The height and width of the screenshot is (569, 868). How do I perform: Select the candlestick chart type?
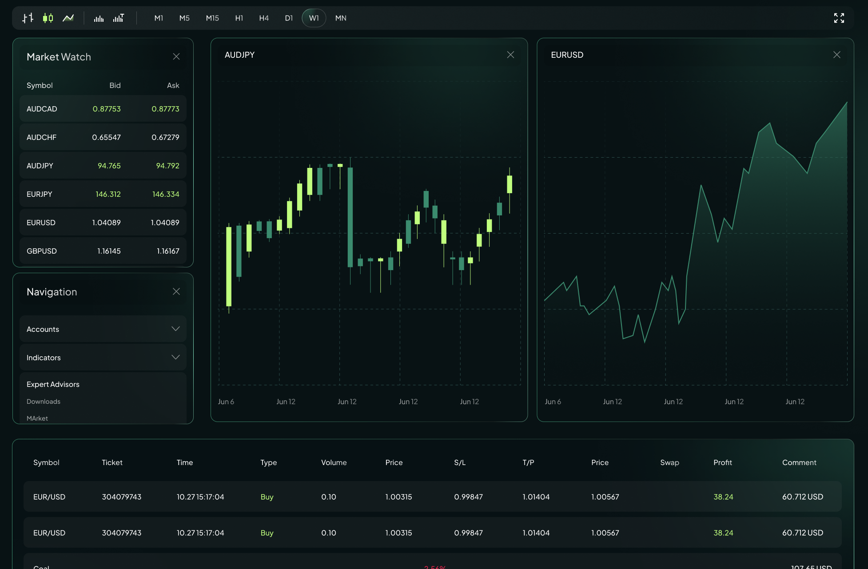[x=48, y=18]
